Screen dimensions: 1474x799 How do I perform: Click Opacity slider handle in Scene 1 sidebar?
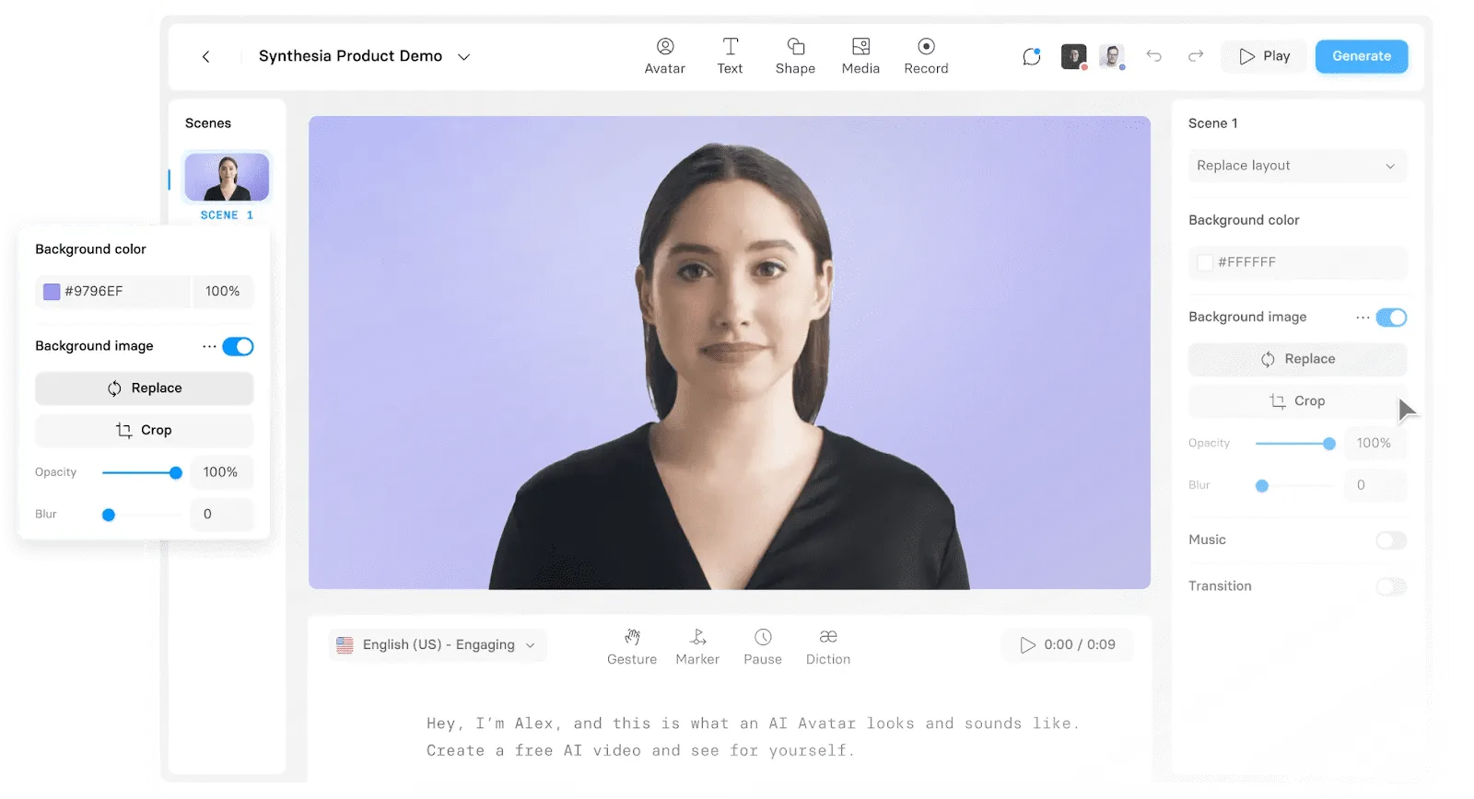pyautogui.click(x=1328, y=444)
